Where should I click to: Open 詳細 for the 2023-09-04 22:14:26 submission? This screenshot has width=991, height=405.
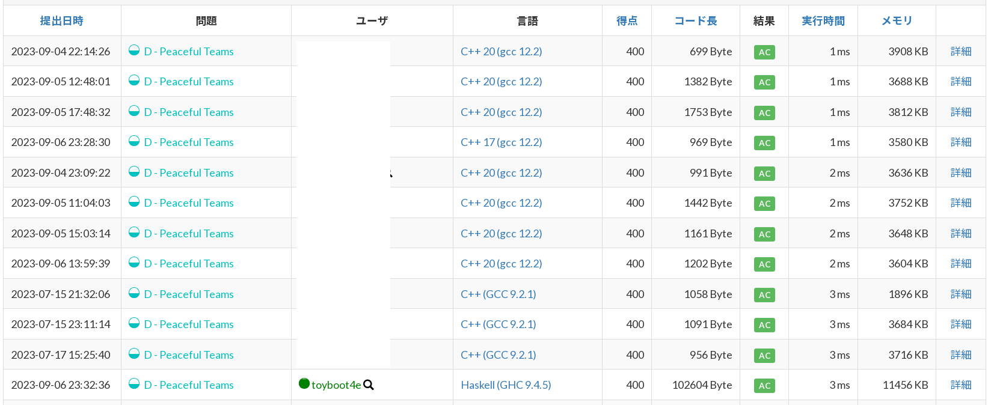[x=961, y=52]
